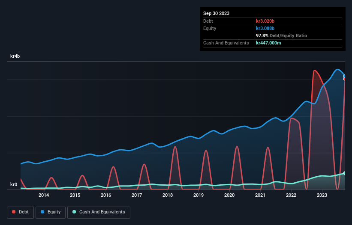Click the teal Cash And Equivalents legend dot
The height and width of the screenshot is (225, 352).
coord(74,212)
